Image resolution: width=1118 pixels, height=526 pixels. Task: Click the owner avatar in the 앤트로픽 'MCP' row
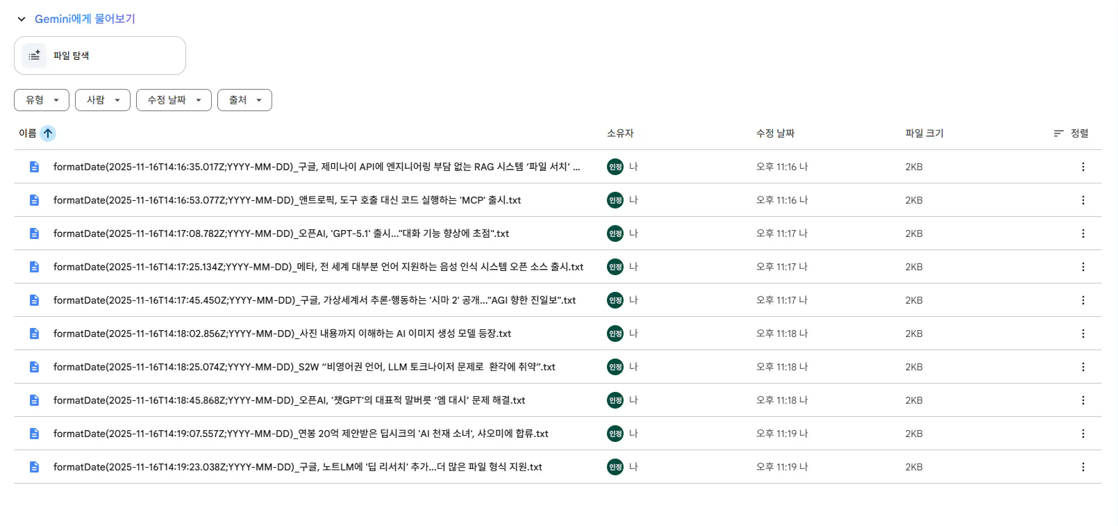pyautogui.click(x=615, y=200)
